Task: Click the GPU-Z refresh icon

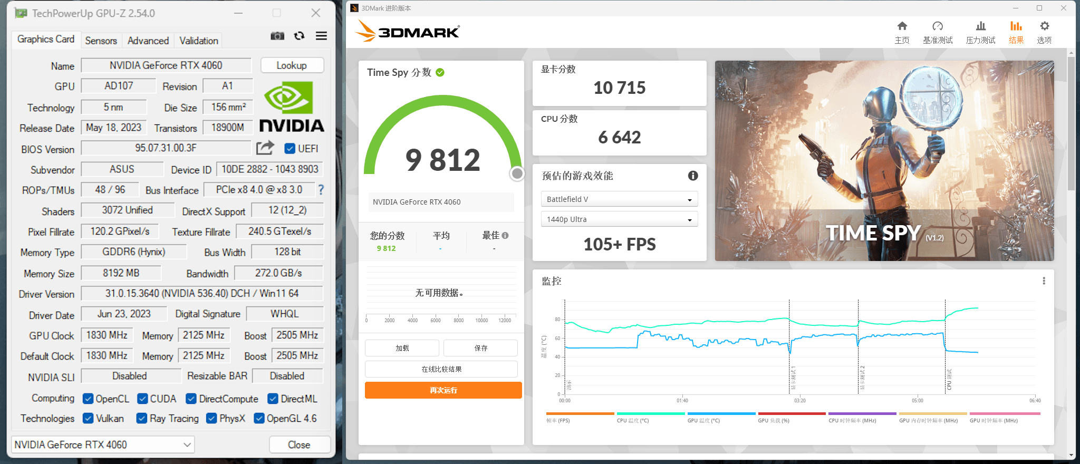Action: click(300, 36)
